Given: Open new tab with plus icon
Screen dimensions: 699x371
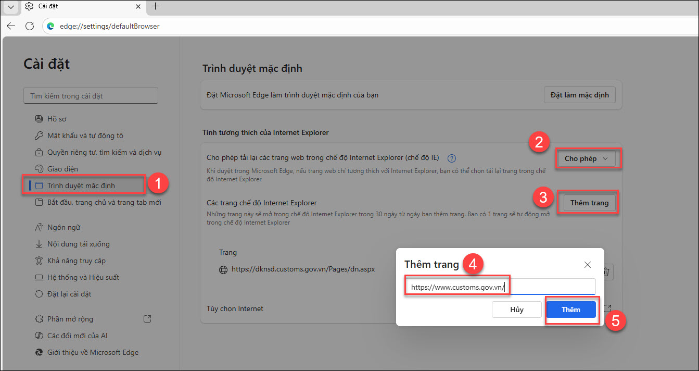Looking at the screenshot, I should point(155,7).
